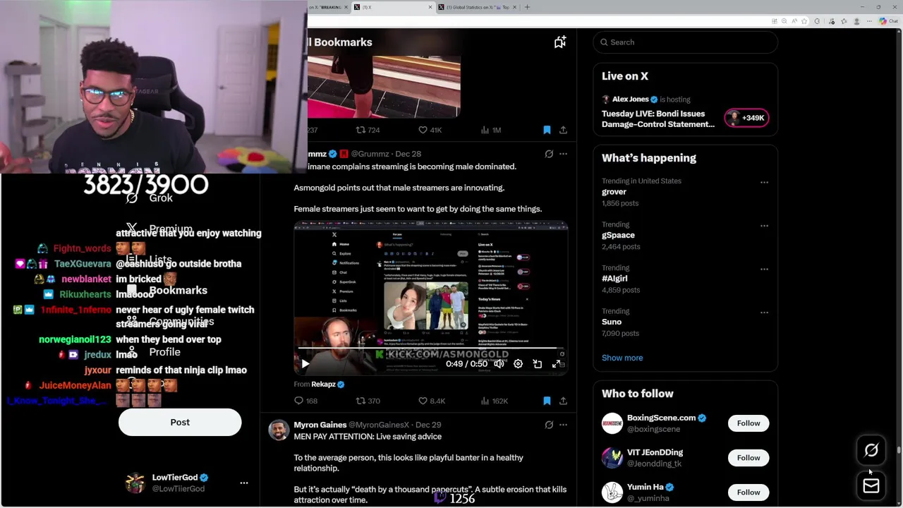Play the Asmongold video

coord(305,364)
